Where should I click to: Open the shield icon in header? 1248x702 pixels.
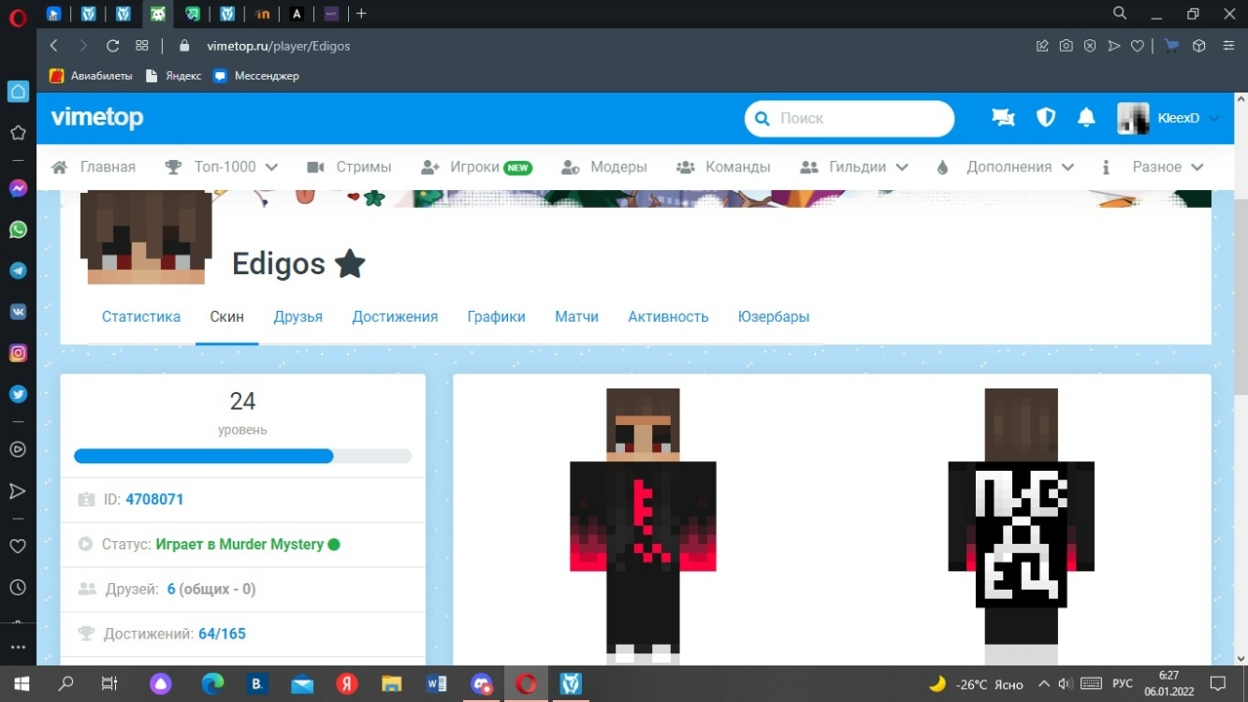click(1045, 118)
